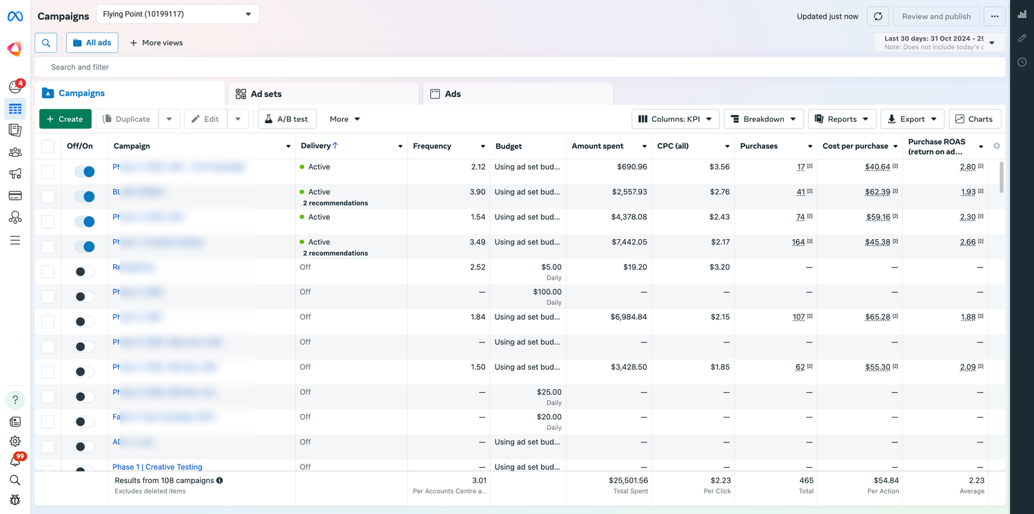The height and width of the screenshot is (514, 1034).
Task: Open Ads reporting icon in sidebar
Action: click(x=15, y=130)
